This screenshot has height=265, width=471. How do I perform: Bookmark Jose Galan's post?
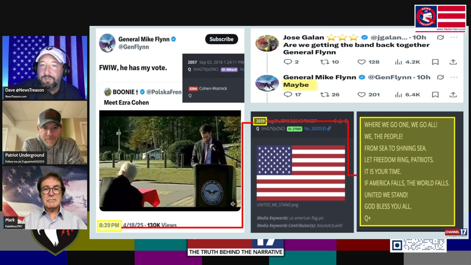click(x=435, y=62)
